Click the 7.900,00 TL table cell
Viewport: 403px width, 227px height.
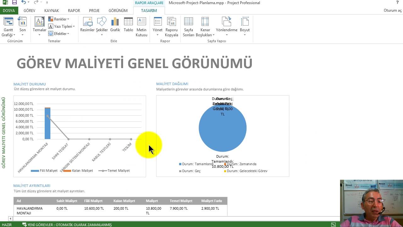(179, 208)
